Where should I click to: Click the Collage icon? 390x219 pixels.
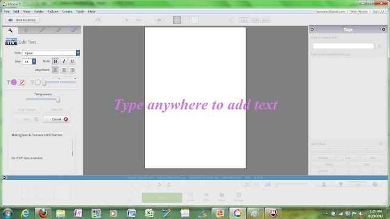coord(238,197)
